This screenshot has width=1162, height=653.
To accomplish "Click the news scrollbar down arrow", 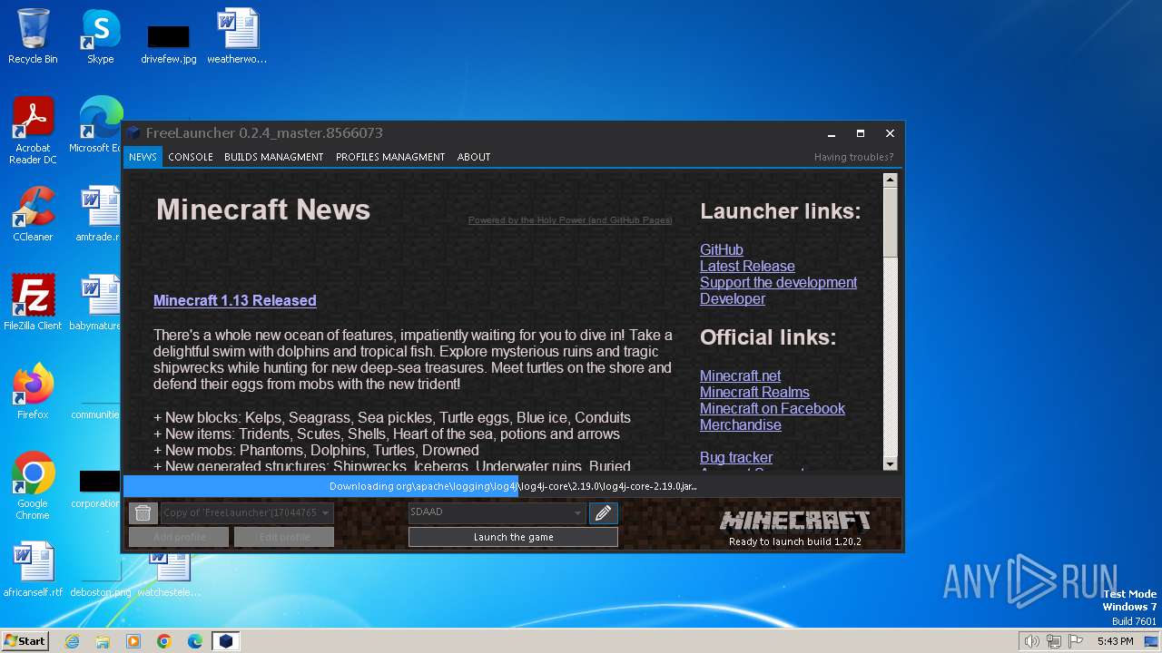I will click(890, 463).
